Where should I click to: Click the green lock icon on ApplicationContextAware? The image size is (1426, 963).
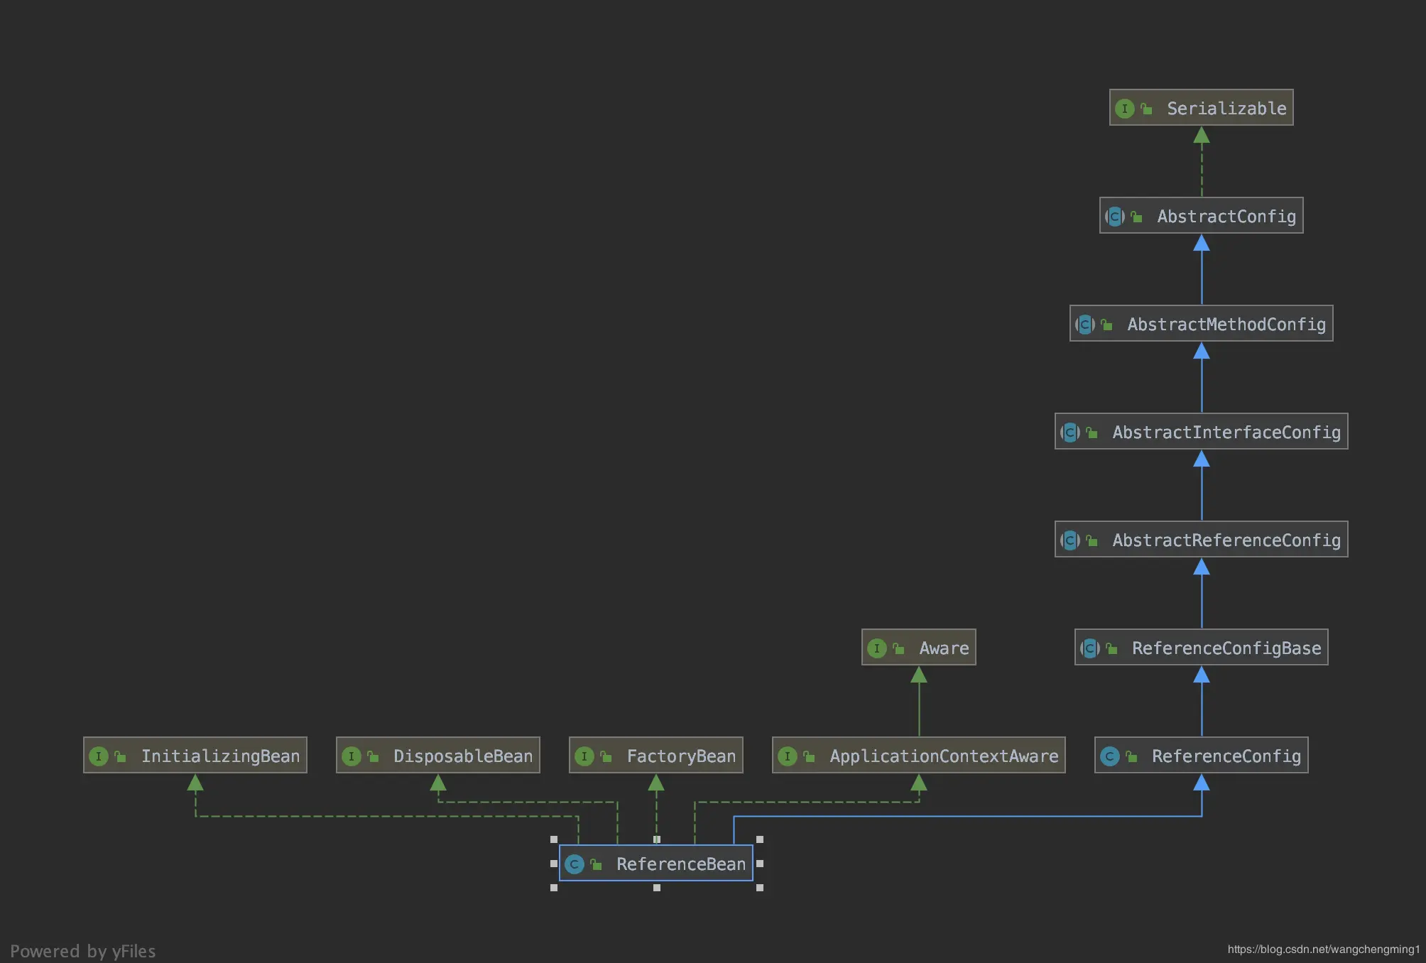[808, 756]
